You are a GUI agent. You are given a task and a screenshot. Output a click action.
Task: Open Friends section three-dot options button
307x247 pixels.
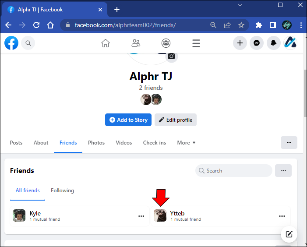coord(283,170)
